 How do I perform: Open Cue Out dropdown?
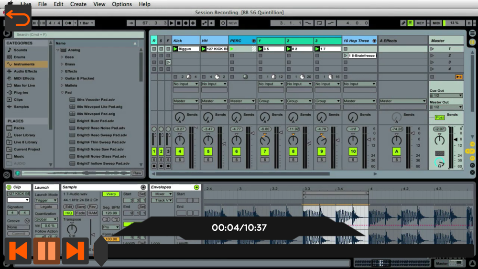(446, 96)
